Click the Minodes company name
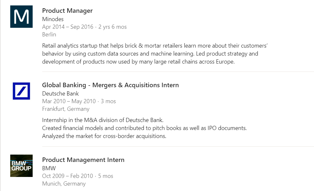 (53, 19)
